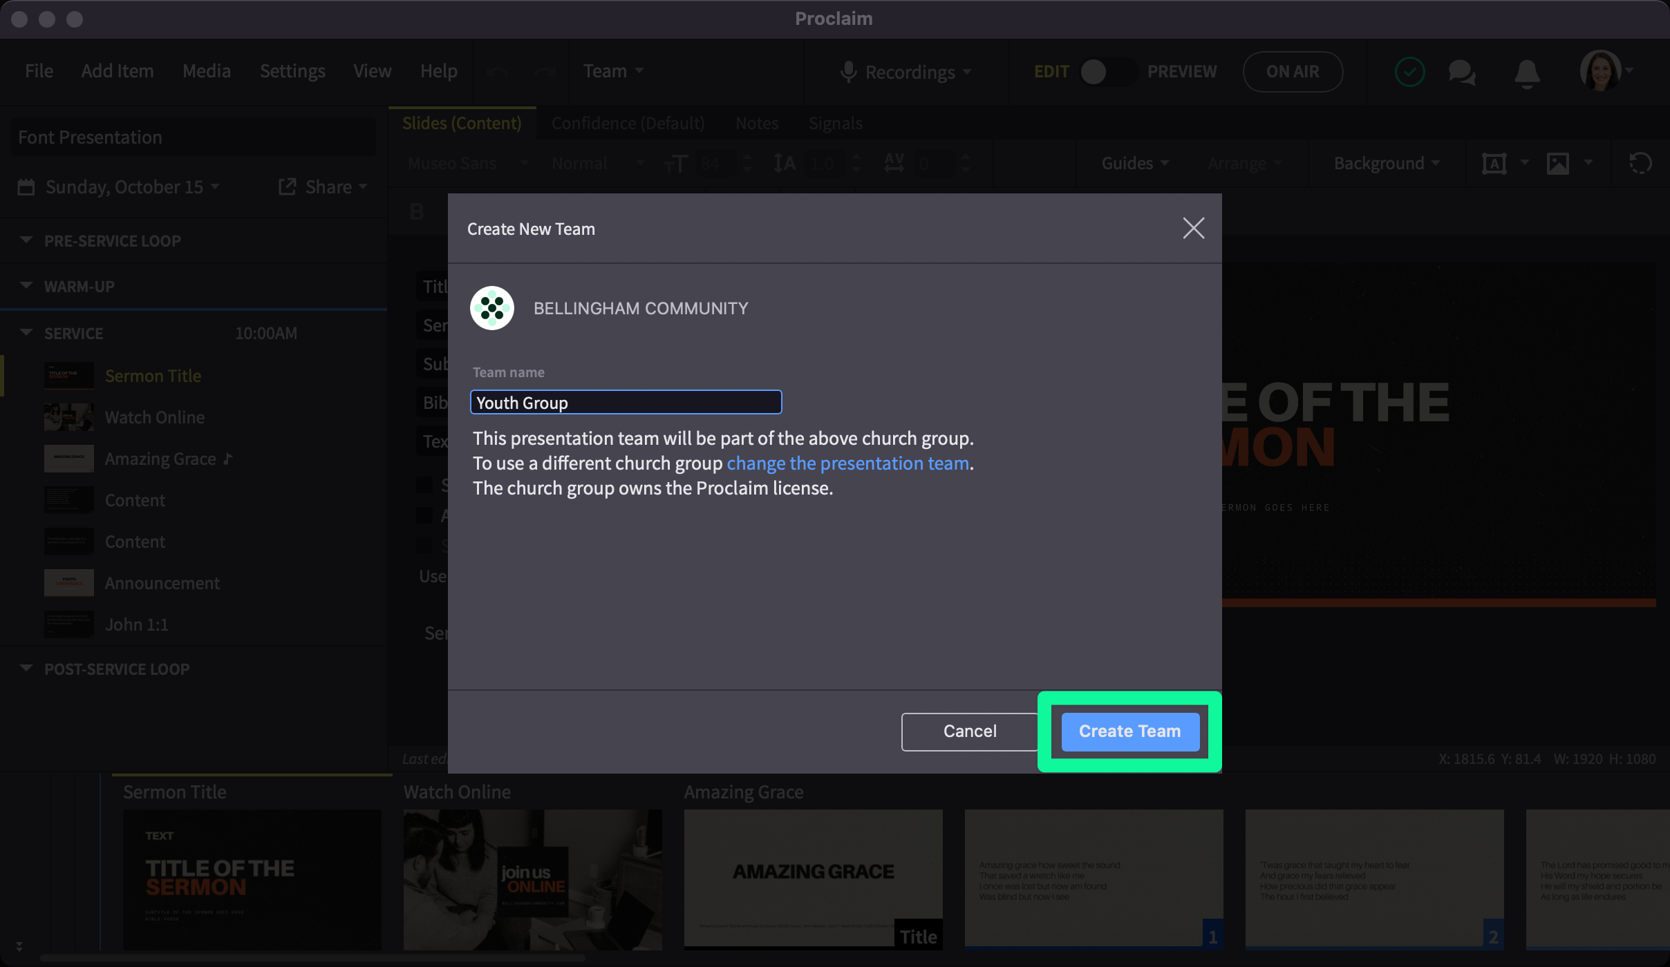This screenshot has height=967, width=1670.
Task: Open the Normal font style dropdown
Action: (598, 164)
